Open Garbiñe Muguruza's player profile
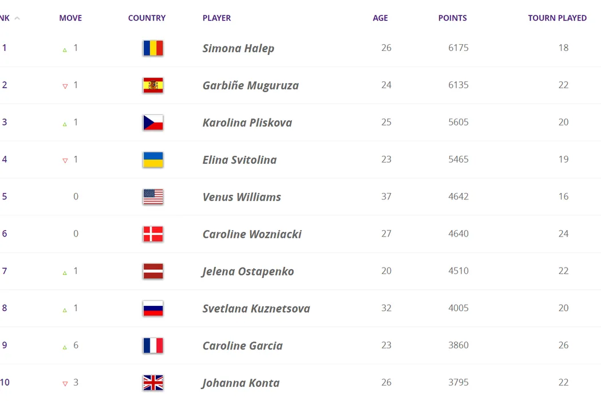601x401 pixels. pos(250,86)
